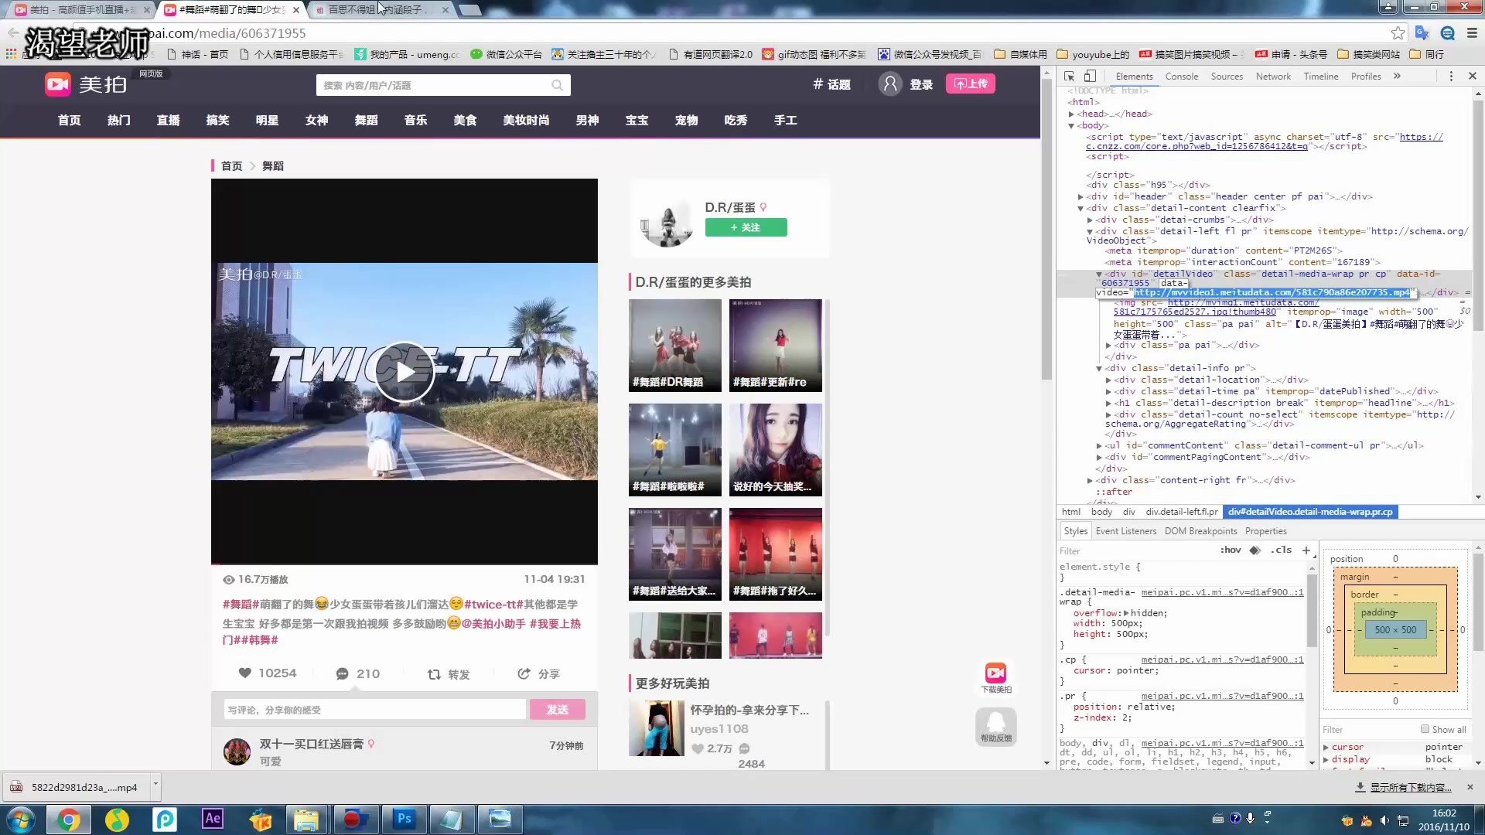Open the DOM Breakpoints pane tab
This screenshot has height=835, width=1485.
point(1200,531)
